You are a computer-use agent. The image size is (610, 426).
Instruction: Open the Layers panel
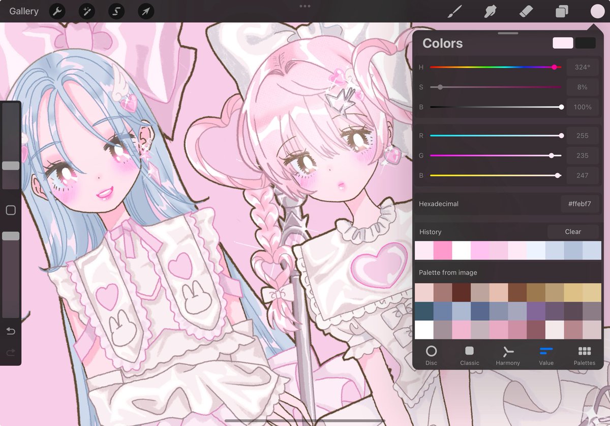[x=561, y=11]
